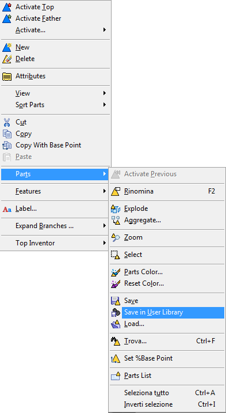Open Attributes via its yellow icon
The width and height of the screenshot is (226, 413).
pyautogui.click(x=7, y=77)
